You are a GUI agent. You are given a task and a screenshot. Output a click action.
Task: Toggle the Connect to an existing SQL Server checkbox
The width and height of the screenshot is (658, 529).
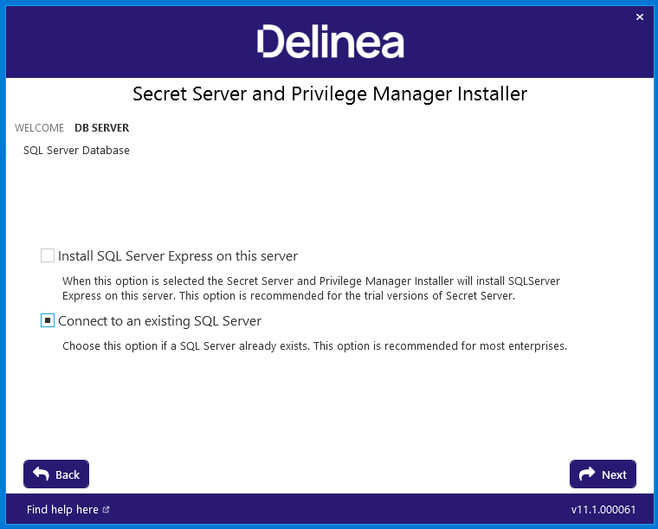(48, 320)
